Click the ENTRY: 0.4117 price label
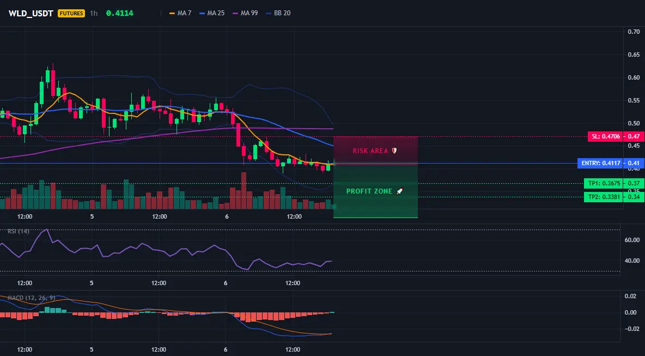The height and width of the screenshot is (356, 645). point(600,164)
